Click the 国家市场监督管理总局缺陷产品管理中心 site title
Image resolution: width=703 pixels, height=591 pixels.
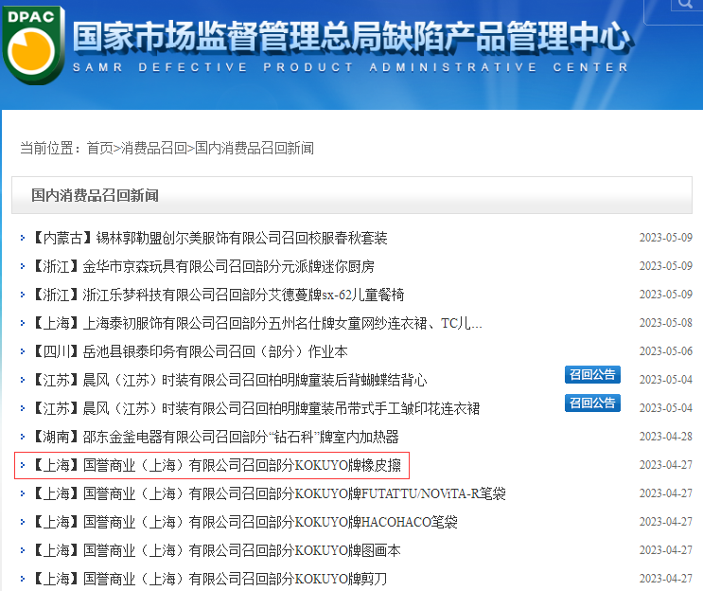pyautogui.click(x=352, y=36)
